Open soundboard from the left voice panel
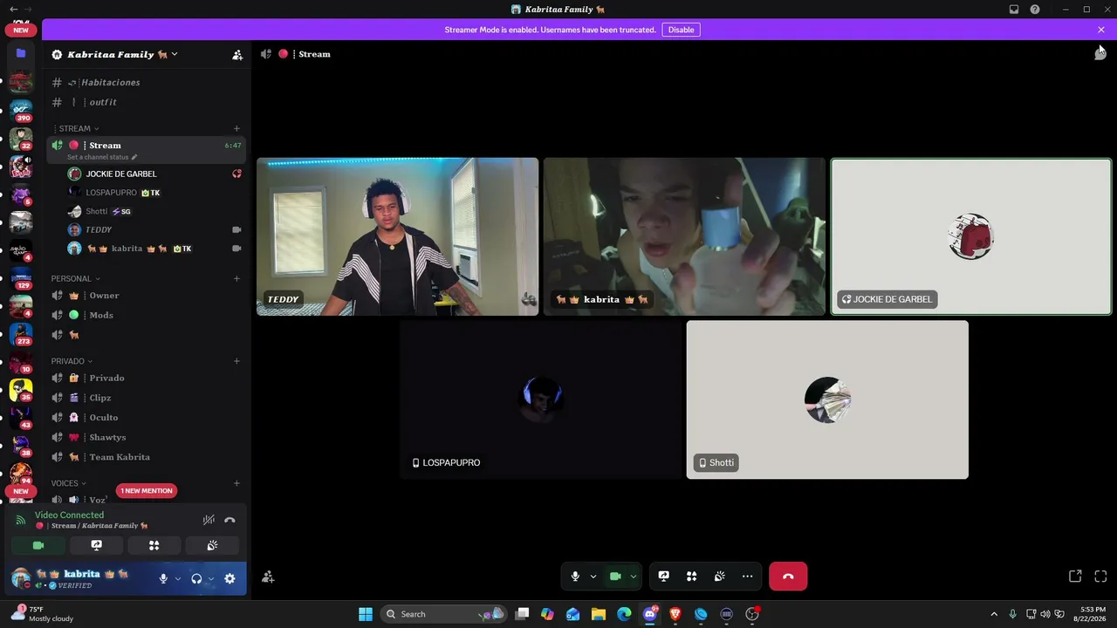1117x628 pixels. coord(212,545)
